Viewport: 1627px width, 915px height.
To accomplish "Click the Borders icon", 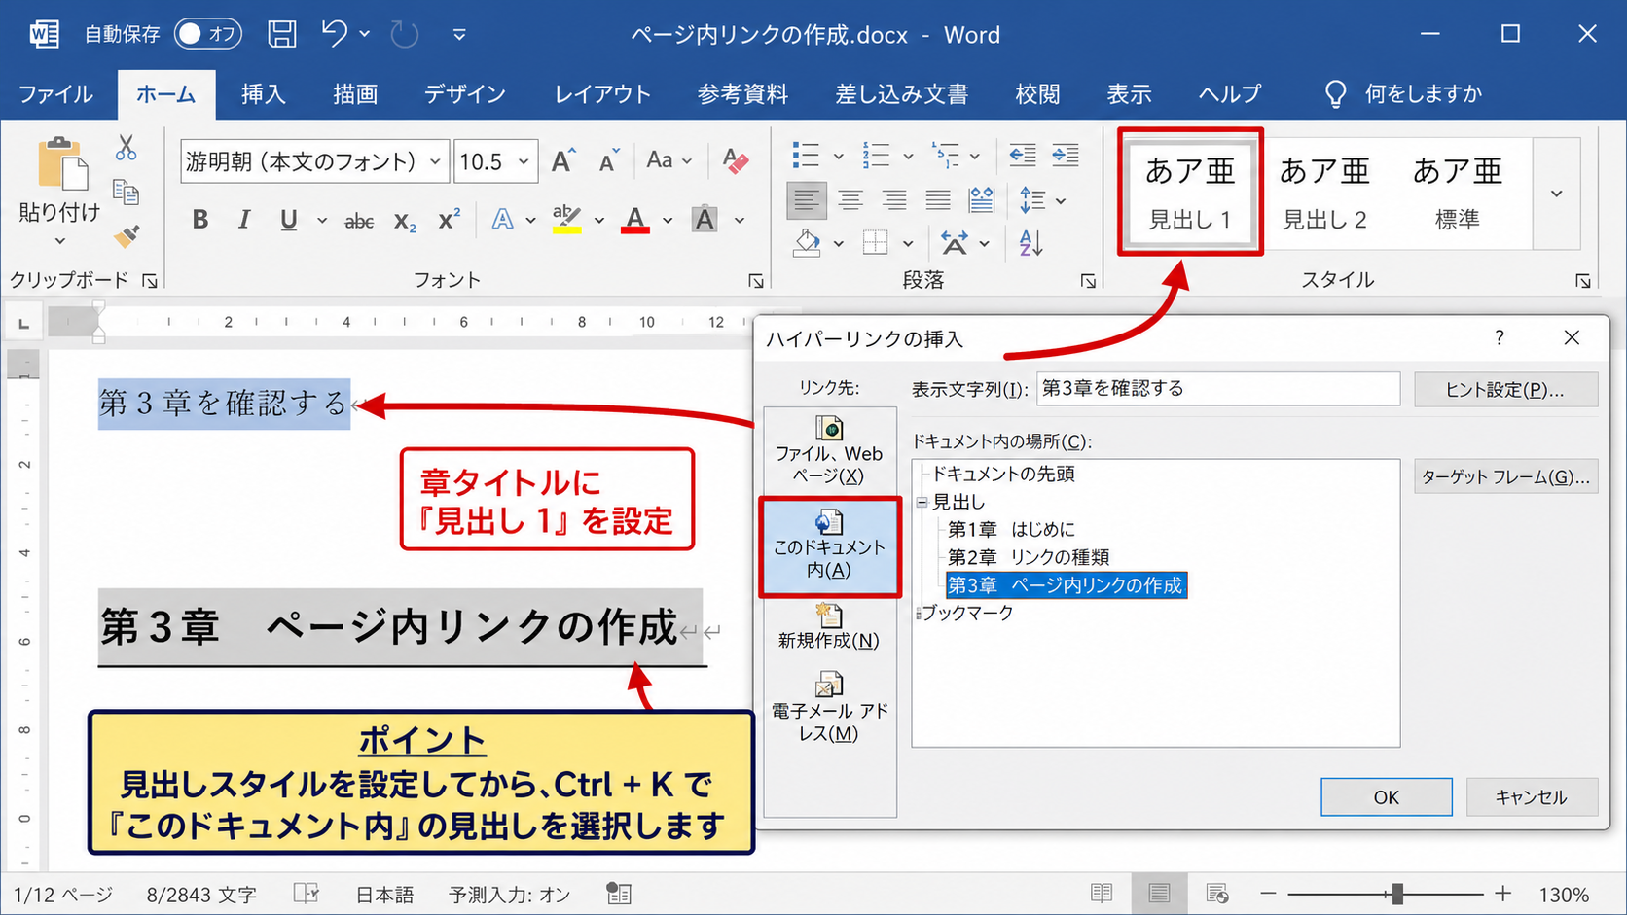I will (876, 242).
